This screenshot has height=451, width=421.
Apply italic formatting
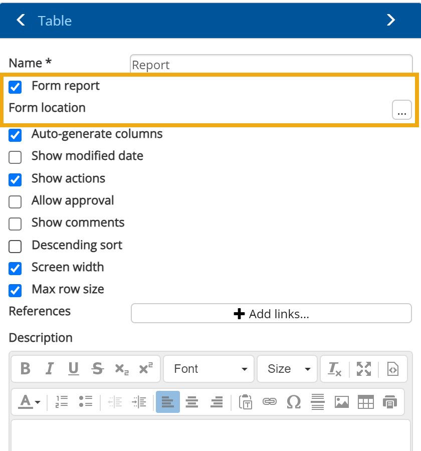[x=49, y=368]
